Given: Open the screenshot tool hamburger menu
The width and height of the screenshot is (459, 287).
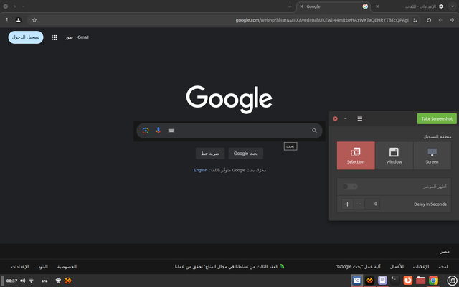Looking at the screenshot, I should pos(360,118).
